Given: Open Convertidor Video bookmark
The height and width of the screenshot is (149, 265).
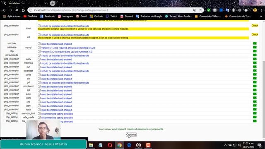Looking at the screenshot, I should coord(208,16).
